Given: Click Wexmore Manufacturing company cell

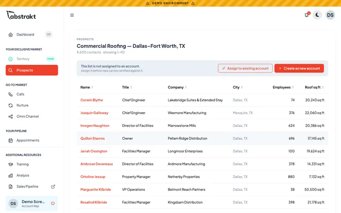Looking at the screenshot, I should pos(187,113).
